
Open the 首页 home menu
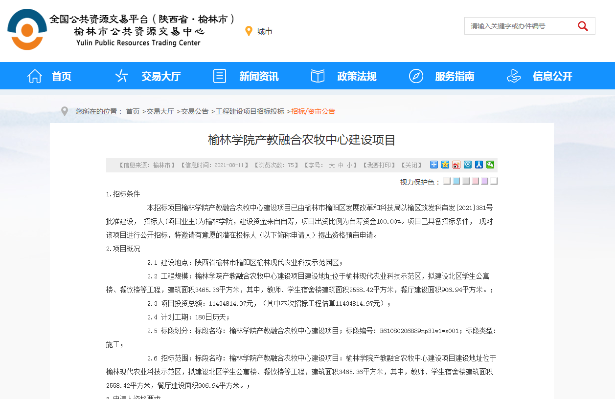(49, 76)
